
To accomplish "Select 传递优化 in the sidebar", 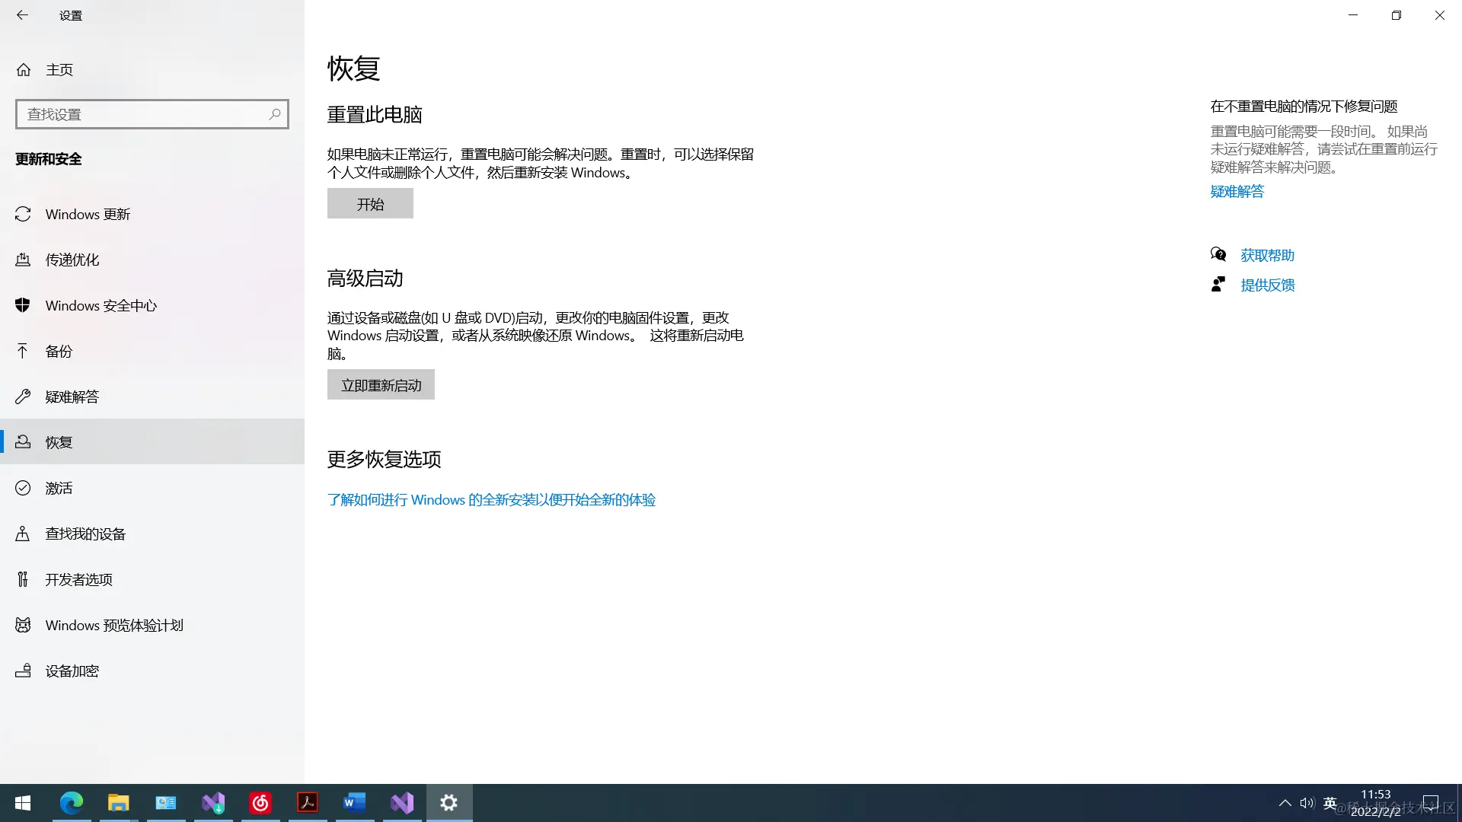I will pyautogui.click(x=72, y=260).
